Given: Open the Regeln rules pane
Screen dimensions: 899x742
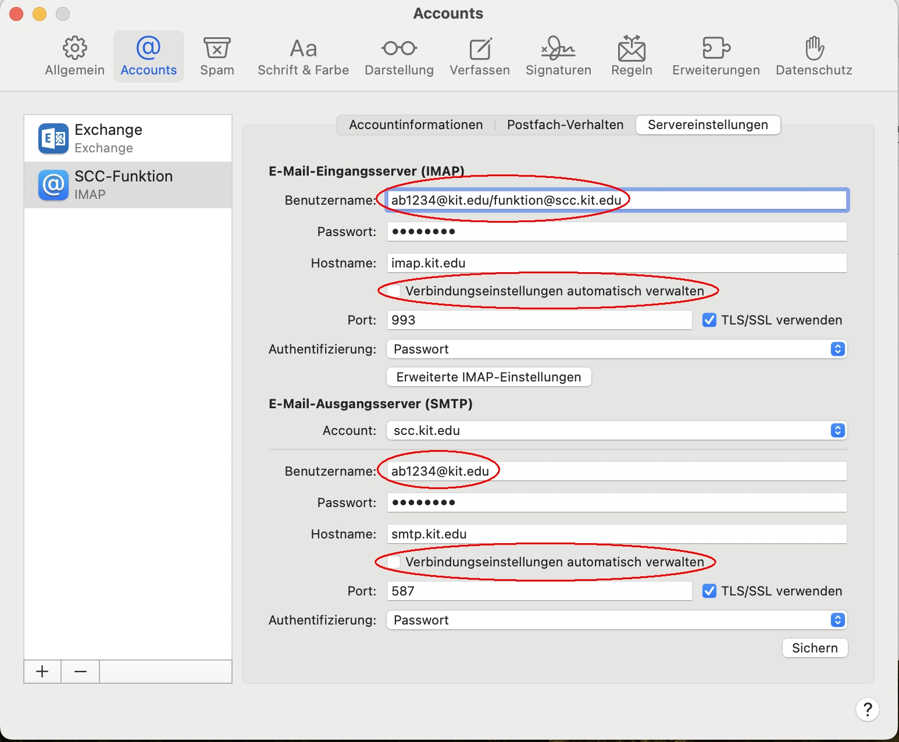Looking at the screenshot, I should pyautogui.click(x=632, y=56).
